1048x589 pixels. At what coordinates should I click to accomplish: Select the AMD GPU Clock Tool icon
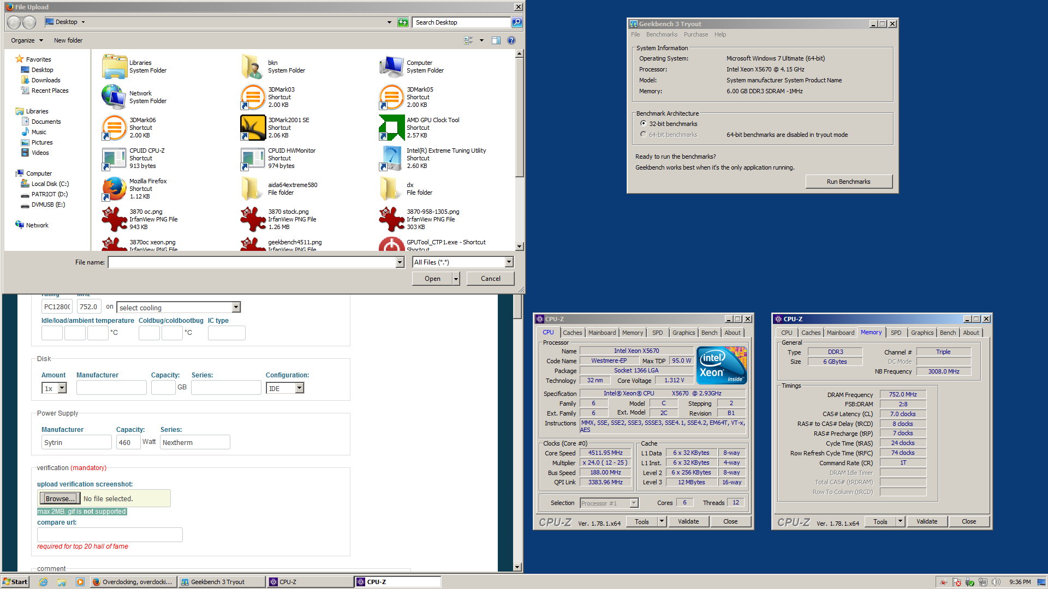[391, 128]
